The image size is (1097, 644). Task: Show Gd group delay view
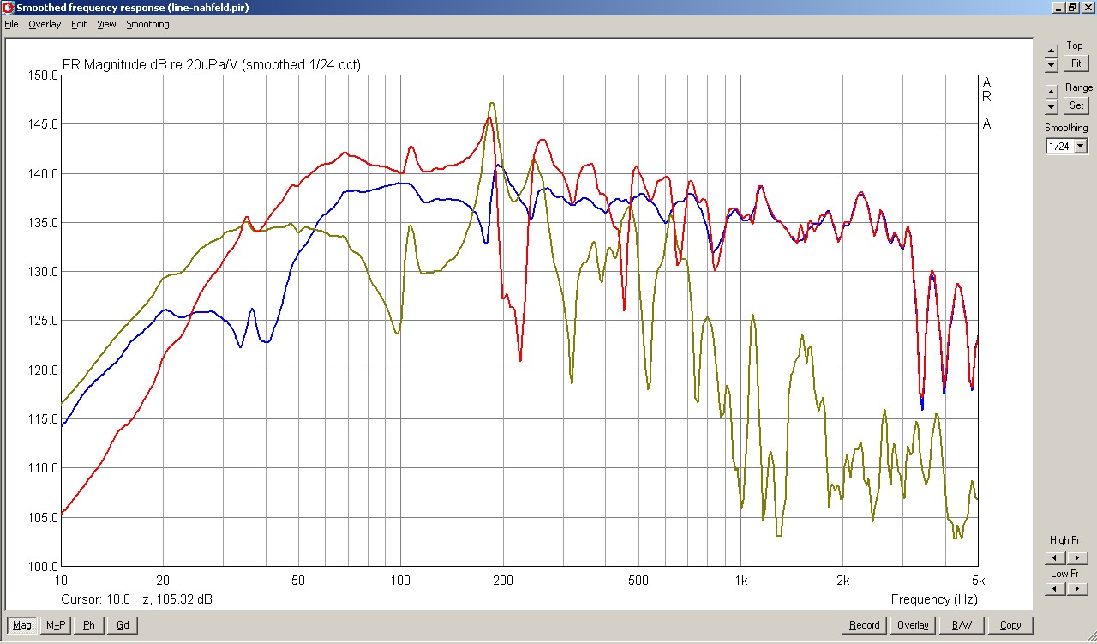coord(122,625)
